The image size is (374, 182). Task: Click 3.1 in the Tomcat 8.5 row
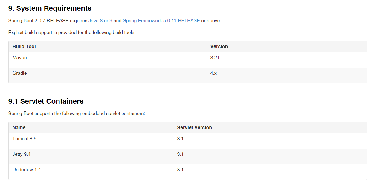(180, 138)
